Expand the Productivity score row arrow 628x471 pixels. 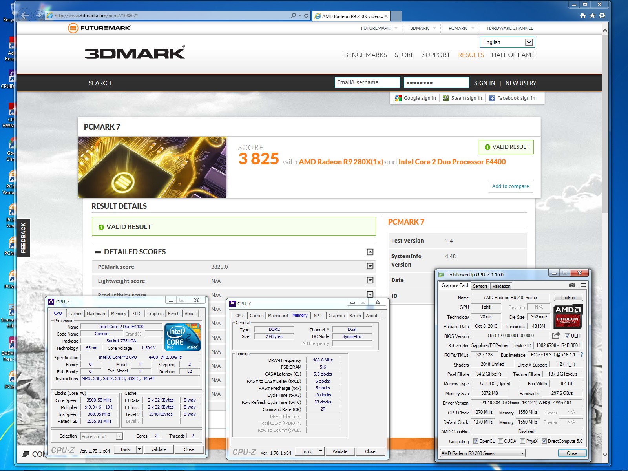370,294
